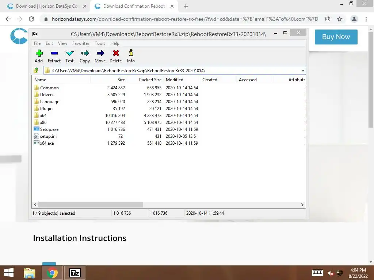Click the '1 016 736' size of Setup.exe
374x280 pixels.
(x=116, y=129)
